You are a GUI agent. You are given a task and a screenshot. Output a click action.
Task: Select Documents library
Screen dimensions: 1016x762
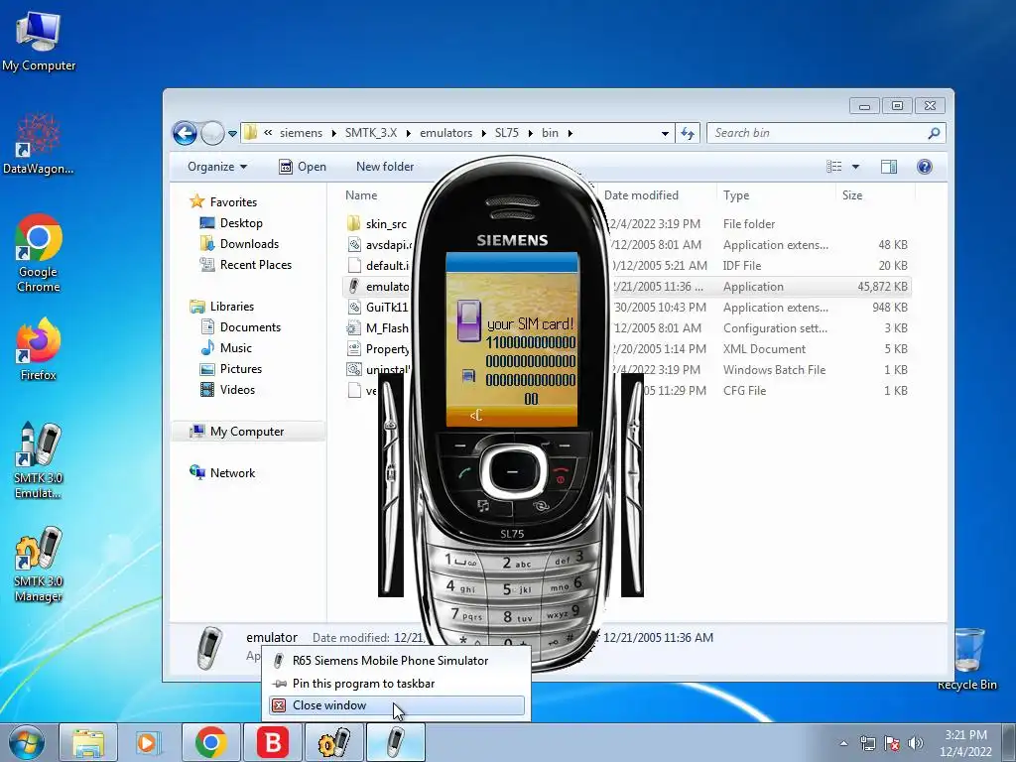point(240,327)
